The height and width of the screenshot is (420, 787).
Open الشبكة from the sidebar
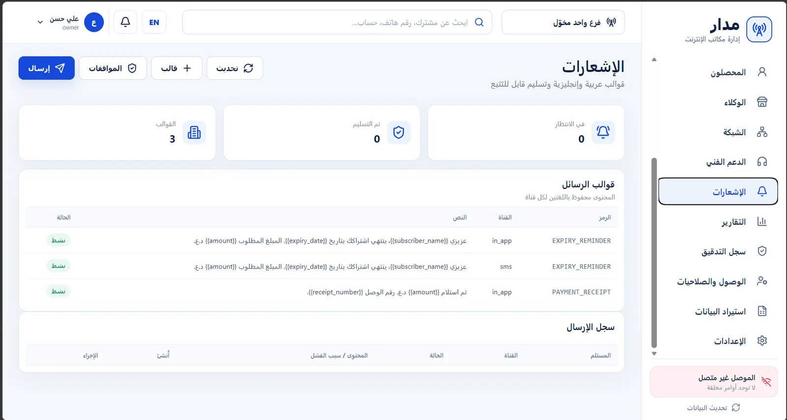(x=718, y=132)
